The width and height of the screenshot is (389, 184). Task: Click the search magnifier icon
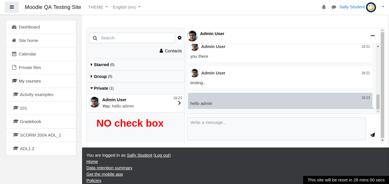point(95,38)
